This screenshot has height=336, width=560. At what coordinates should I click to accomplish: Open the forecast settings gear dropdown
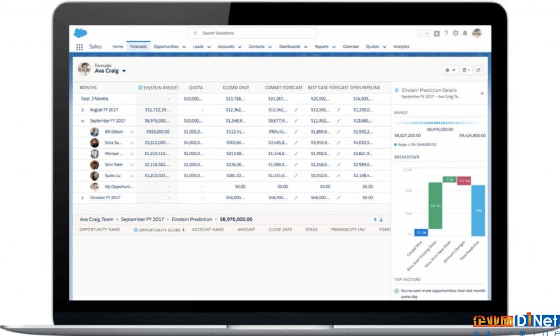coord(450,70)
